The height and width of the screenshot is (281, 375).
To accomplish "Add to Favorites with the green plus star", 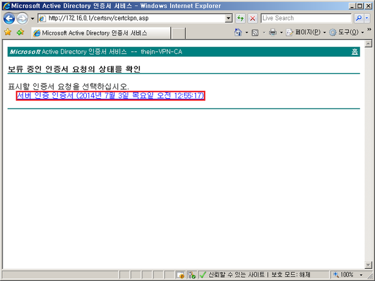I will pyautogui.click(x=20, y=32).
